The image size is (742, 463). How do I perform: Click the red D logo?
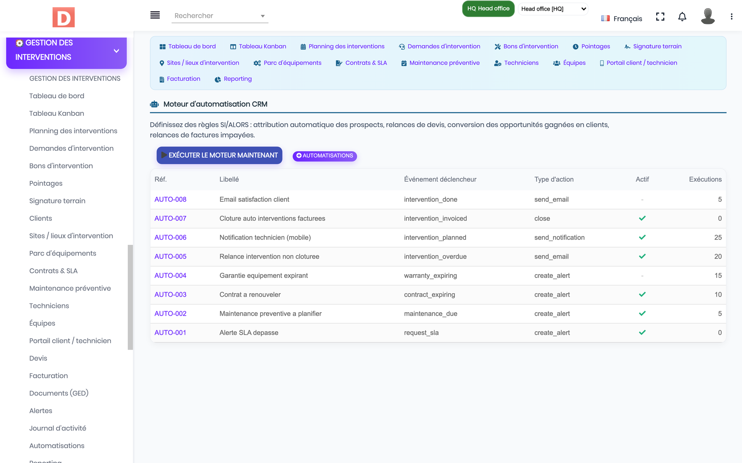(63, 17)
